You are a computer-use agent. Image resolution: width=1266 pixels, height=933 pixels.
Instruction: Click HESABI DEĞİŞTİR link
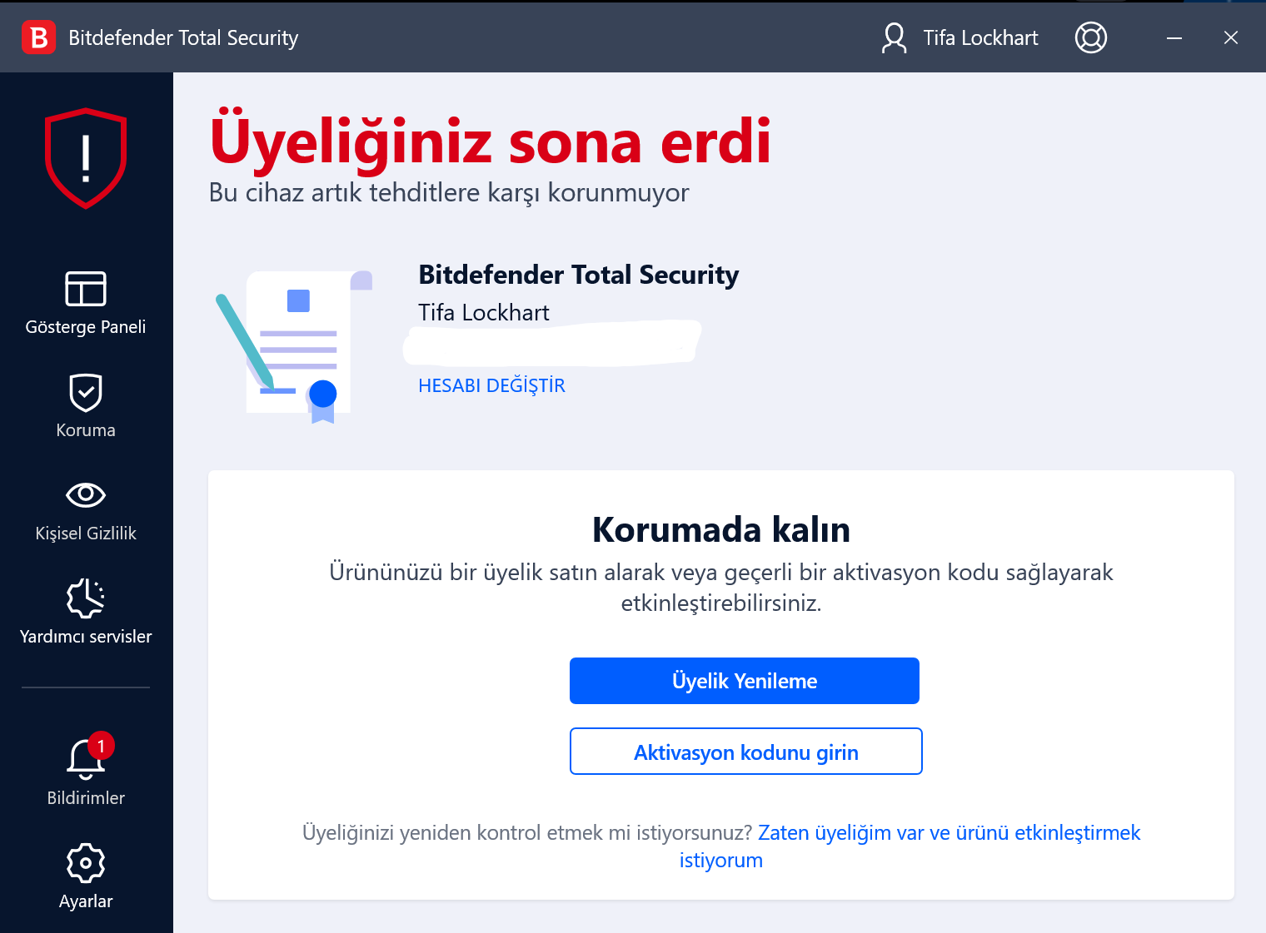coord(491,385)
